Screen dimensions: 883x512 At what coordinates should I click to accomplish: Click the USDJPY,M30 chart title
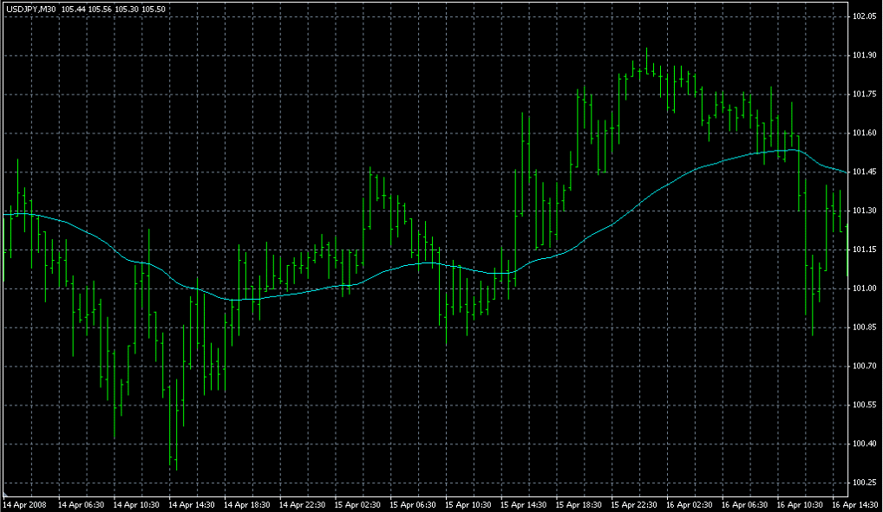tap(31, 8)
